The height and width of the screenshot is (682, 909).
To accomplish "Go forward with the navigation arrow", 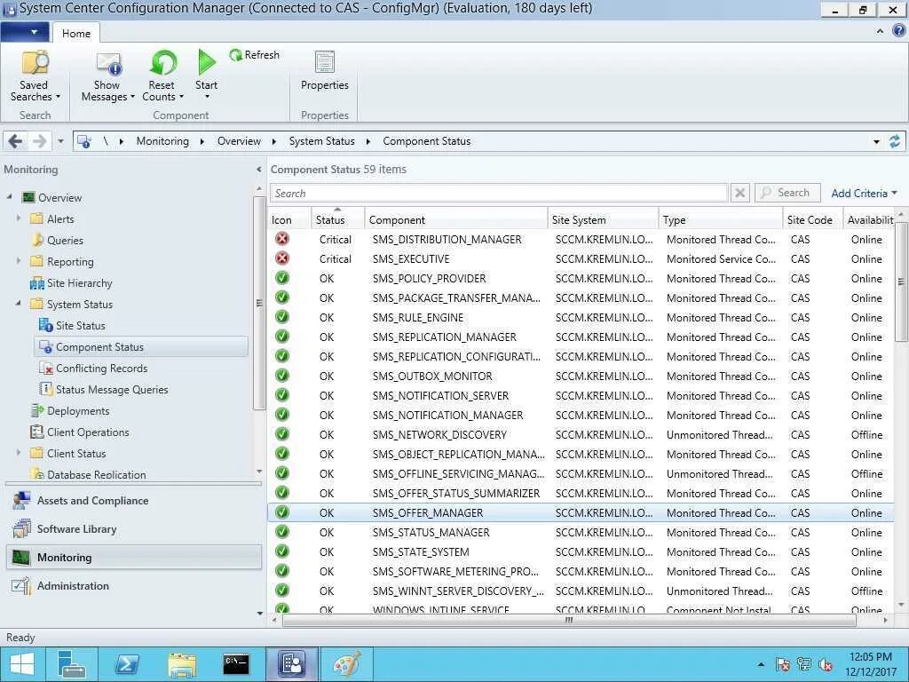I will click(39, 141).
